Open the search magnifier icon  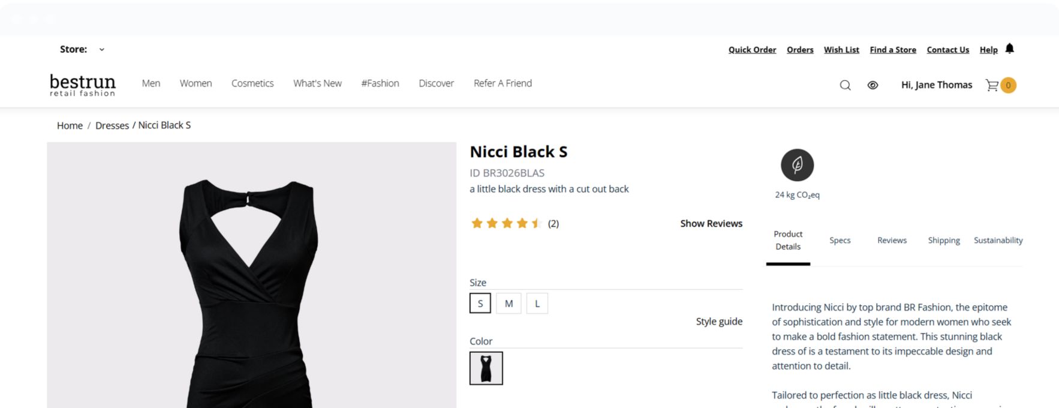click(x=845, y=85)
